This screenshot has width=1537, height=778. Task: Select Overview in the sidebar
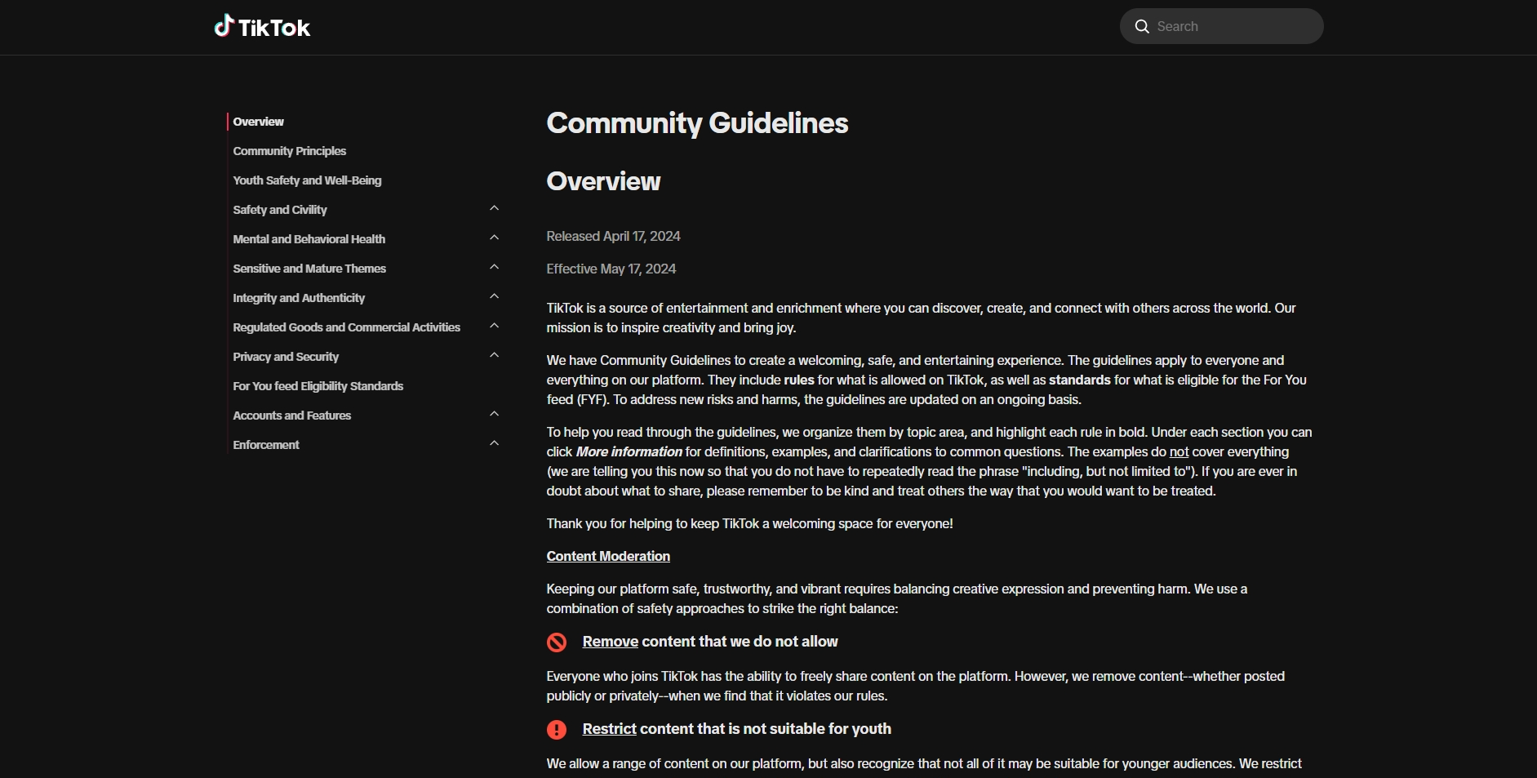tap(258, 122)
